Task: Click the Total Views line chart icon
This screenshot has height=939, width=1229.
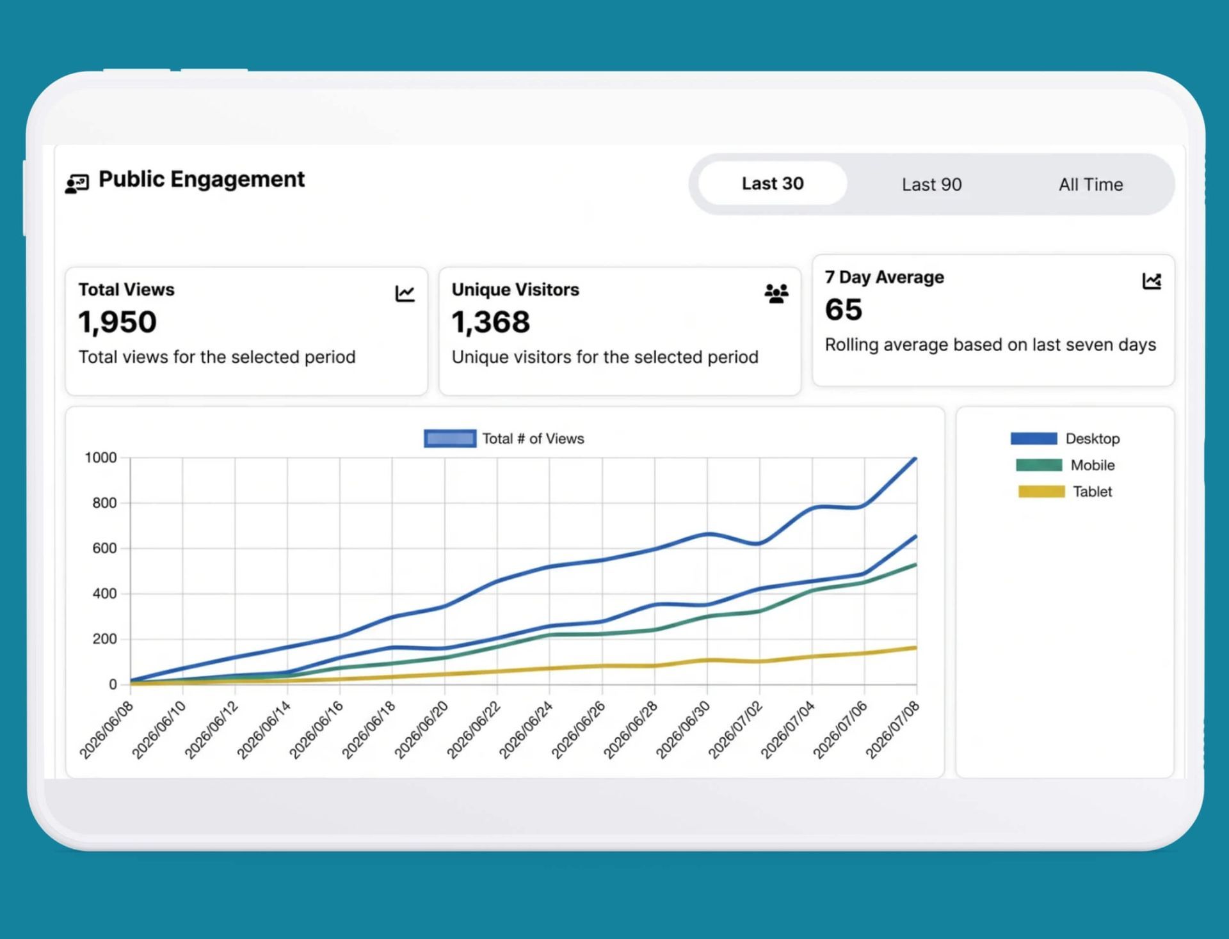Action: pos(405,294)
